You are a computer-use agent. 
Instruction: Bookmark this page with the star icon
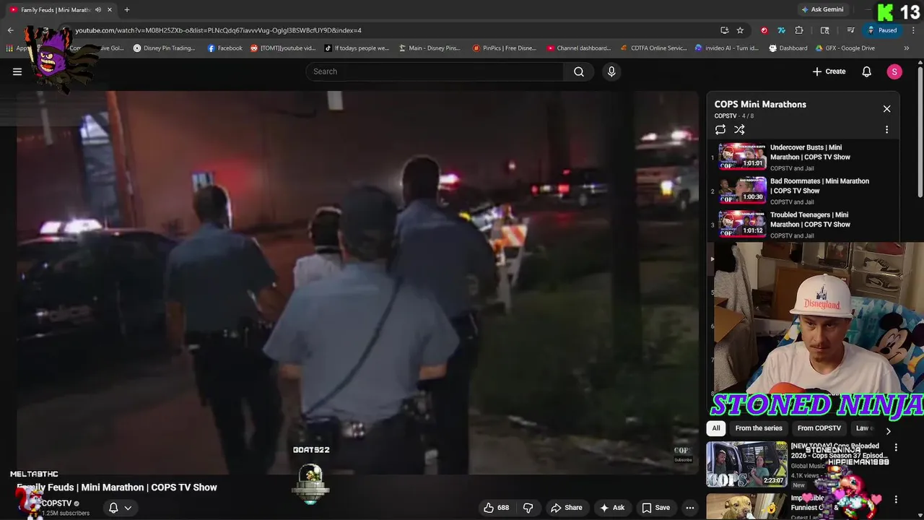740,30
